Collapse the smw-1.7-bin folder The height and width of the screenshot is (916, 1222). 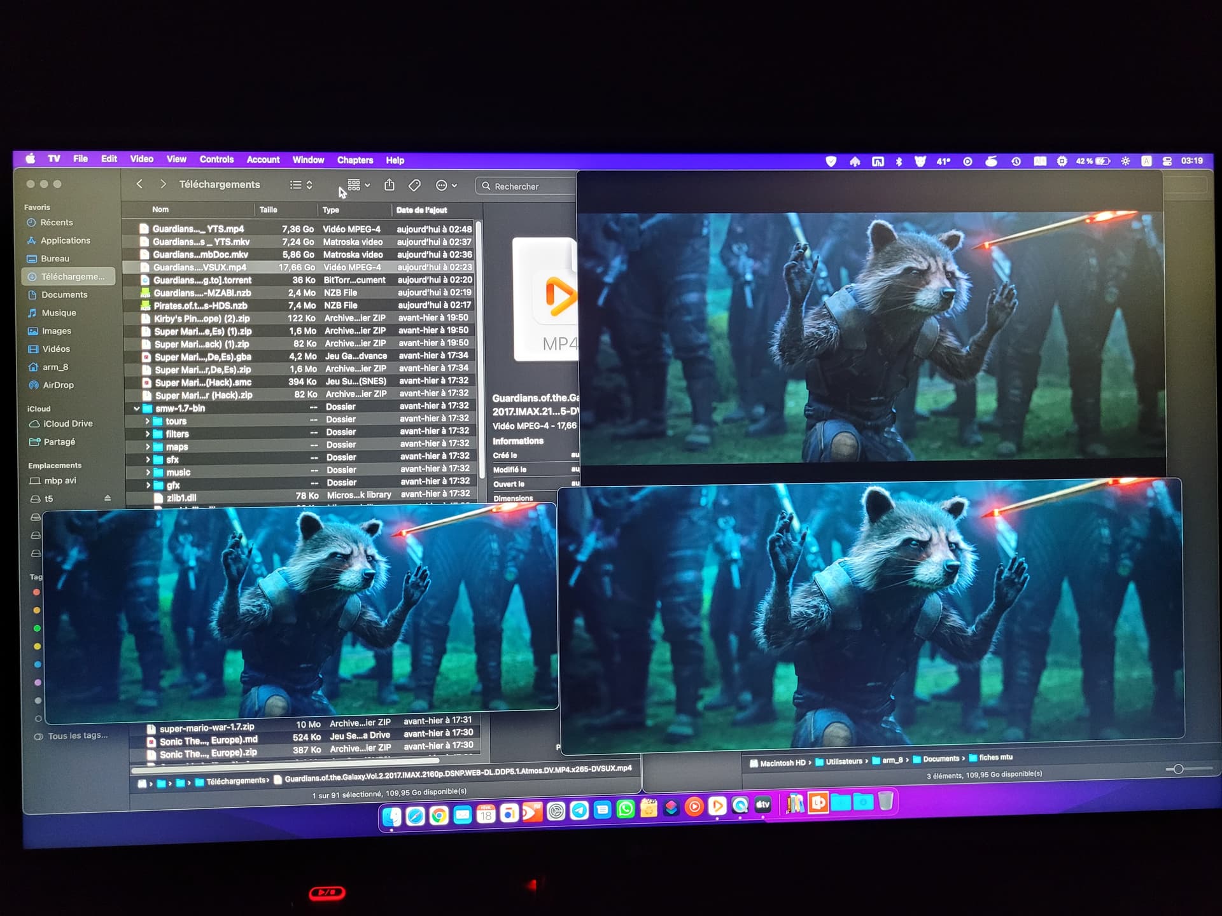click(x=137, y=408)
